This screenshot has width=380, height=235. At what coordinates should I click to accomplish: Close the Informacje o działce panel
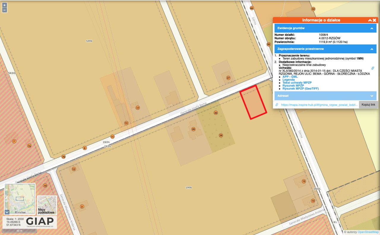coord(375,20)
